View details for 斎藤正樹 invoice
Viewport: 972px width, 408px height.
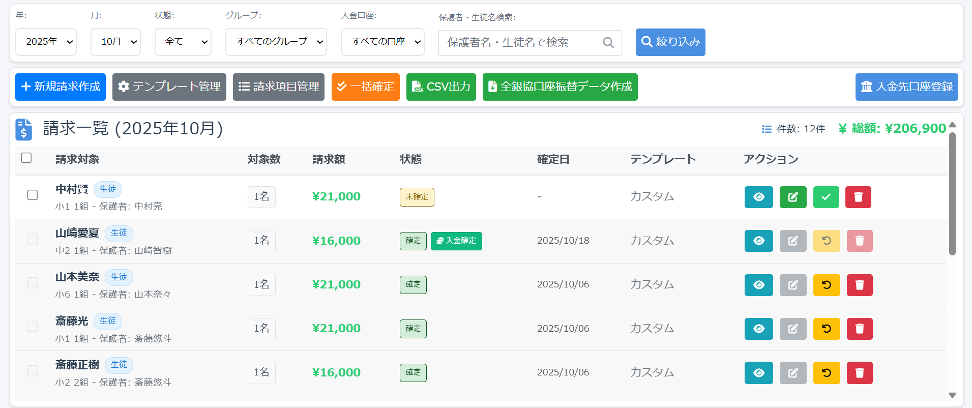tap(758, 373)
